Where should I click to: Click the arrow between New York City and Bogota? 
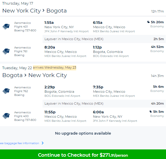click(x=43, y=10)
